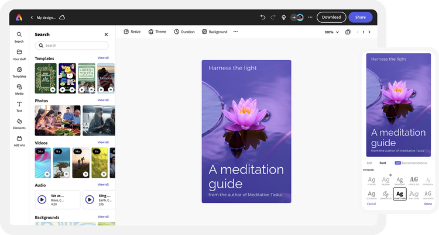Open the canvas toolbar overflow menu
Image resolution: width=439 pixels, height=235 pixels.
(235, 32)
